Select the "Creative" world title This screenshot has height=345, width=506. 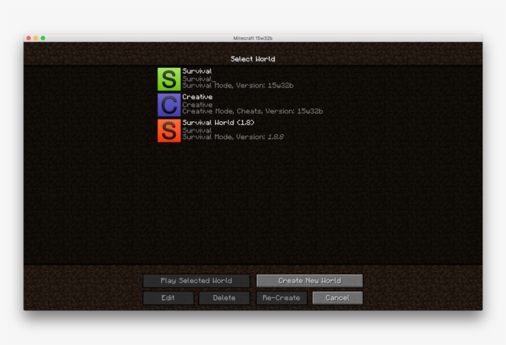[197, 97]
